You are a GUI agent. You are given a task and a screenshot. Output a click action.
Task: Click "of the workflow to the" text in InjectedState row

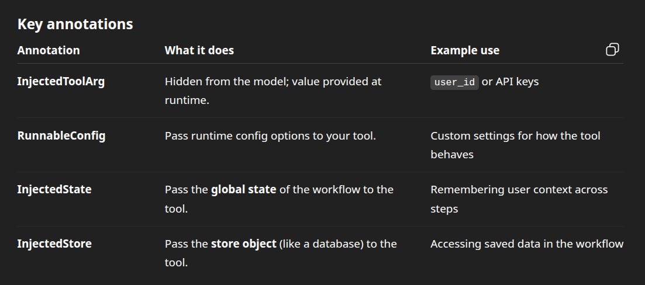[x=336, y=190]
